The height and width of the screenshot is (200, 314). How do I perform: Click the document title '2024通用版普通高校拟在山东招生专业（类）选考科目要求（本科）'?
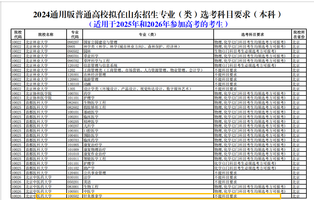[157, 14]
